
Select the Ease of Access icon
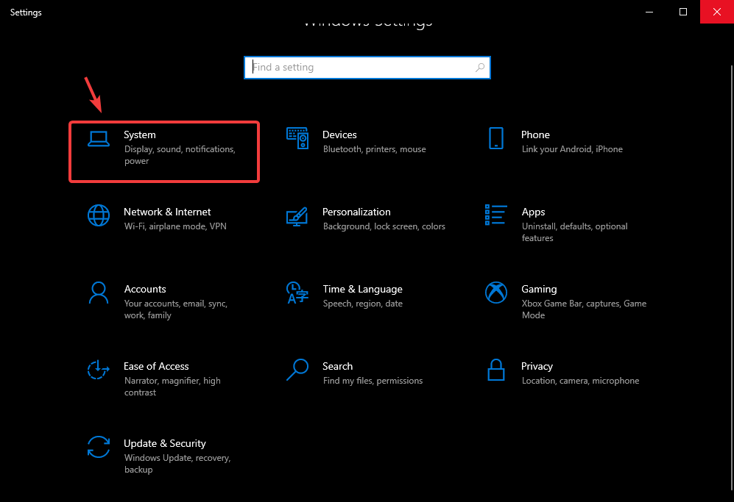coord(99,370)
